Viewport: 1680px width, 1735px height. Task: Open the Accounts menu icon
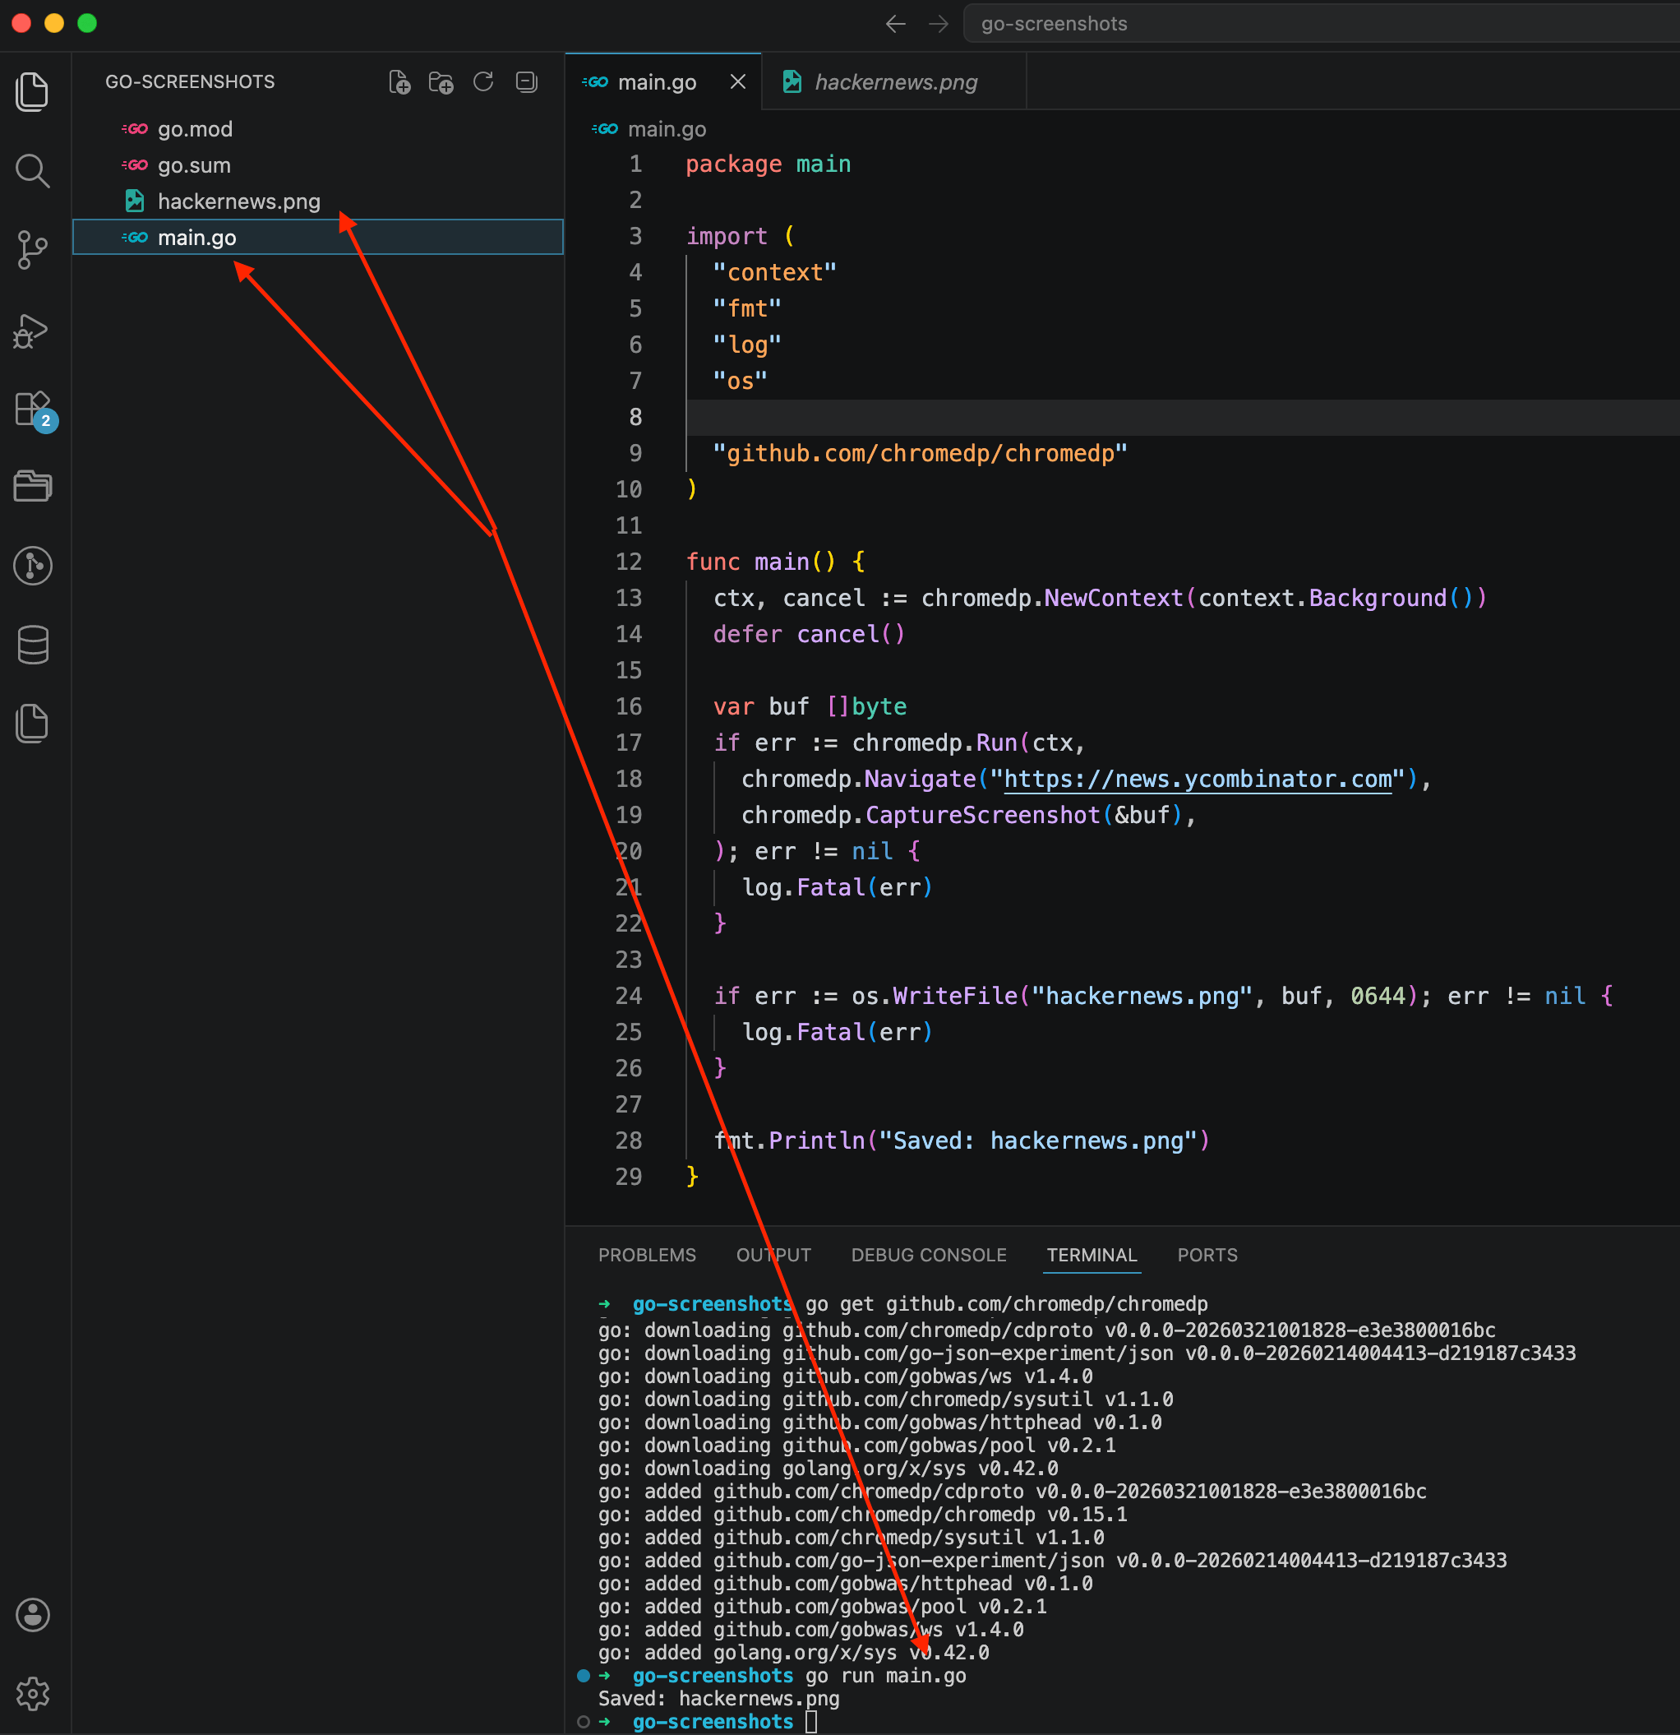tap(32, 1615)
